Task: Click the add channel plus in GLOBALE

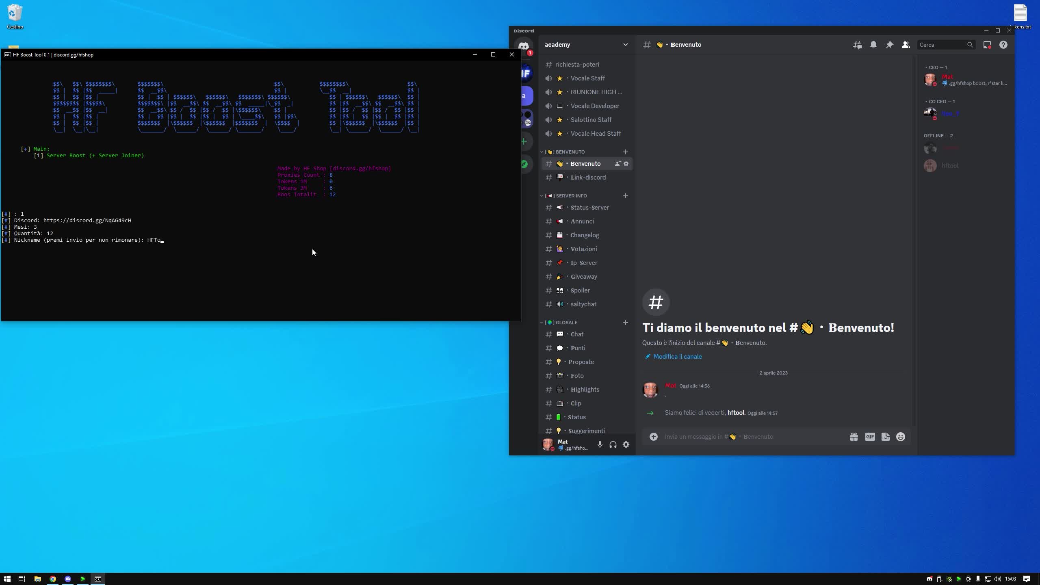Action: (x=625, y=323)
